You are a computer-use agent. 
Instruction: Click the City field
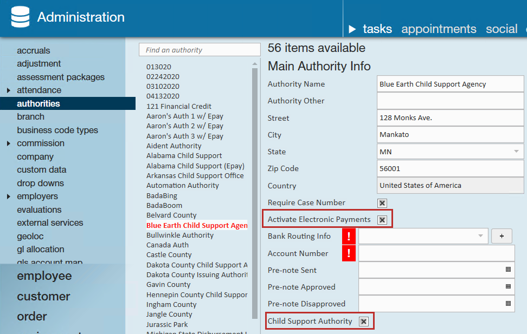[x=450, y=135]
